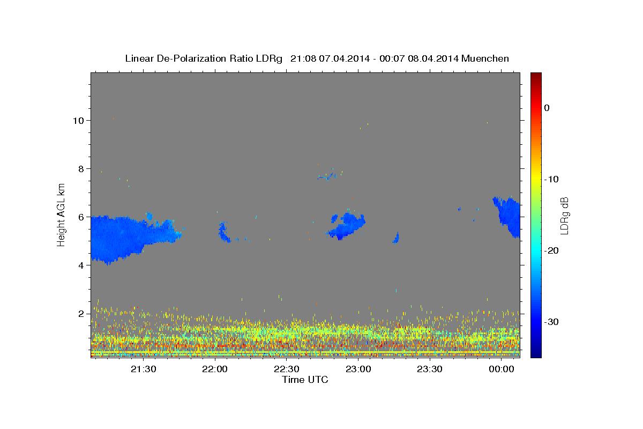Click the 21:30 time tick label
This screenshot has width=643, height=429.
point(143,369)
